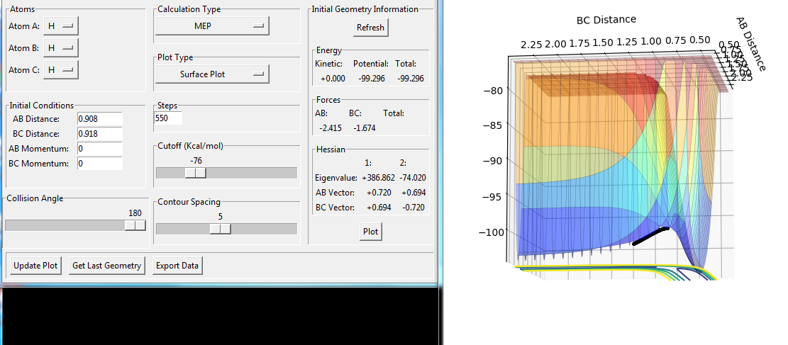Click the Get Last Geometry button

pos(106,266)
